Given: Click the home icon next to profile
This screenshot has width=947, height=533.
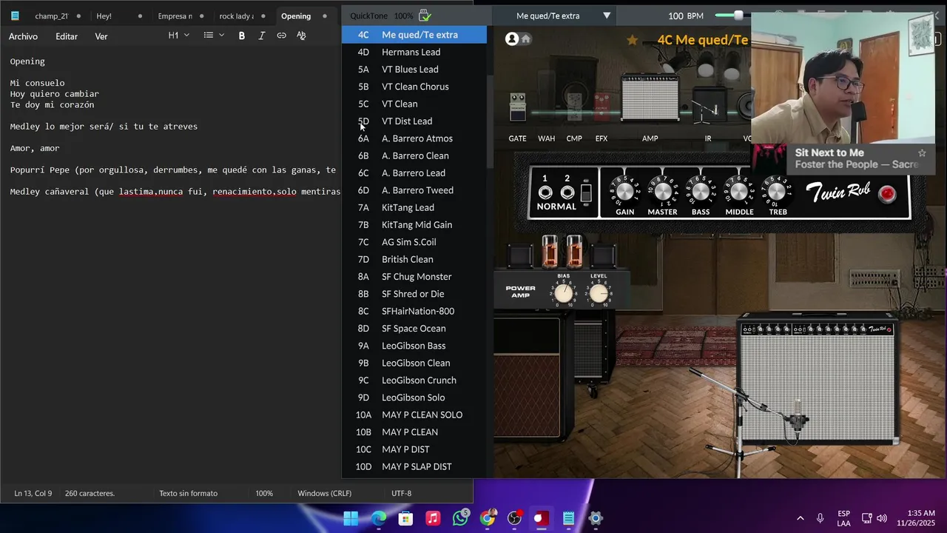Looking at the screenshot, I should tap(526, 39).
